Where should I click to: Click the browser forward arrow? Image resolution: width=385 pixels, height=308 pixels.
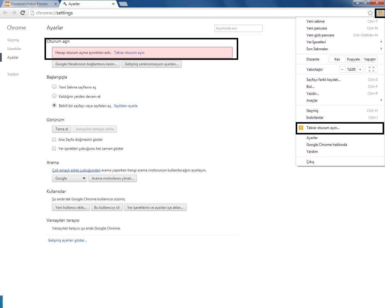pyautogui.click(x=14, y=13)
